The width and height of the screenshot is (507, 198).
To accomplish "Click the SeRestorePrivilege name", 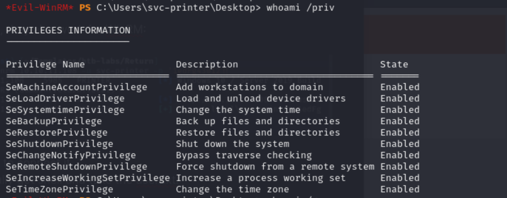I will point(57,133).
